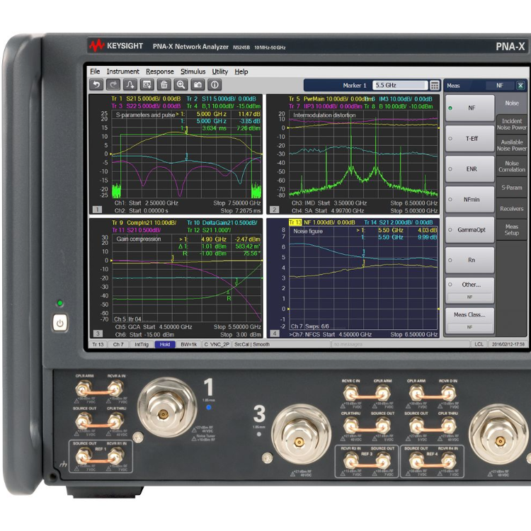Screen dimensions: 531x531
Task: Switch to the Receivers tab
Action: tap(512, 209)
